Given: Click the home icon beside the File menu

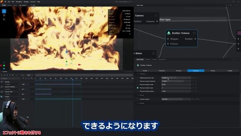Looking at the screenshot, I should click(x=5, y=2).
